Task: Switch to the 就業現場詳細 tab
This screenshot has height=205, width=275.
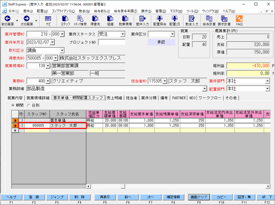Action: point(38,98)
